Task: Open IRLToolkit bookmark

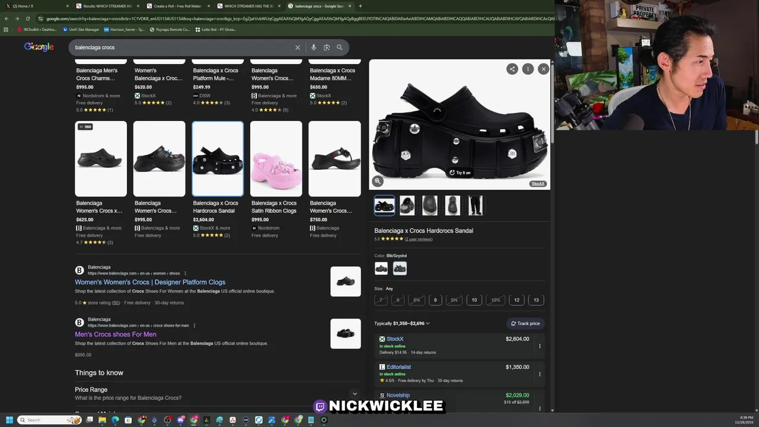Action: coord(37,29)
